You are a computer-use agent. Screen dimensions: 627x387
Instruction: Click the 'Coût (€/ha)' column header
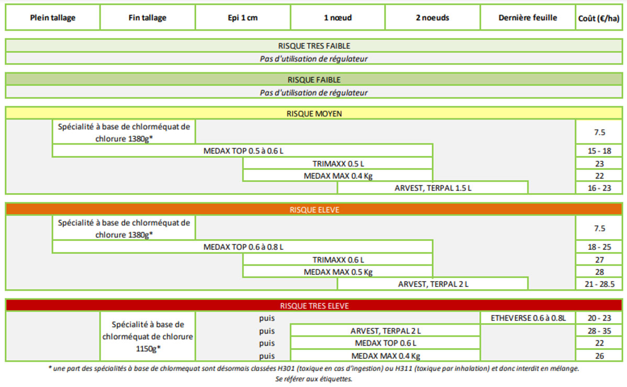pos(599,18)
